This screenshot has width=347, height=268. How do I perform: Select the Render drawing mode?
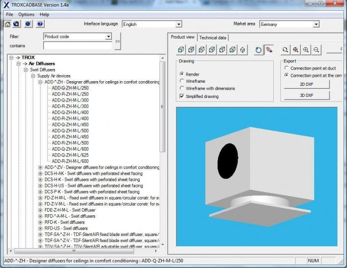[182, 74]
